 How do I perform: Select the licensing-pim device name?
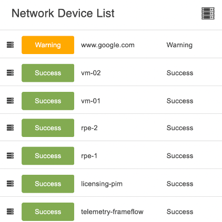102,184
